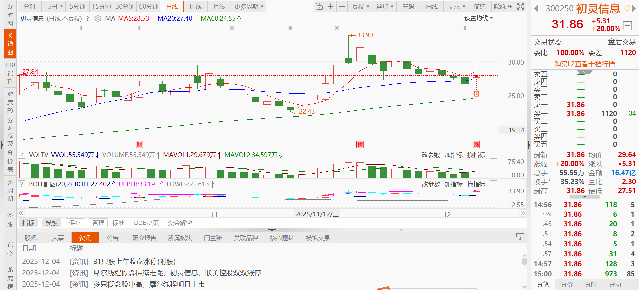
Task: Open MA settings gear icon
Action: 98,19
